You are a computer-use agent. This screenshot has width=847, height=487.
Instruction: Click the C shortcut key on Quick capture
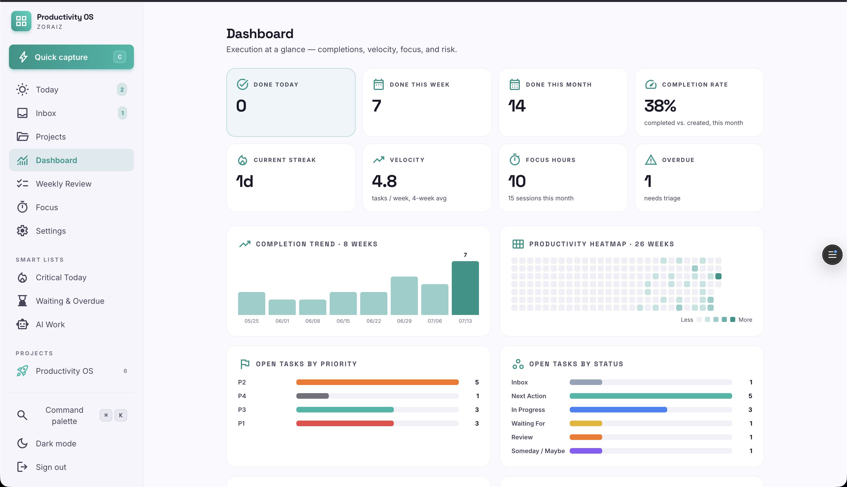(120, 57)
